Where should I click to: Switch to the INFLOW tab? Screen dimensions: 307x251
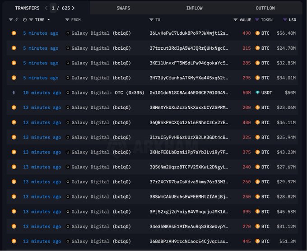point(194,8)
